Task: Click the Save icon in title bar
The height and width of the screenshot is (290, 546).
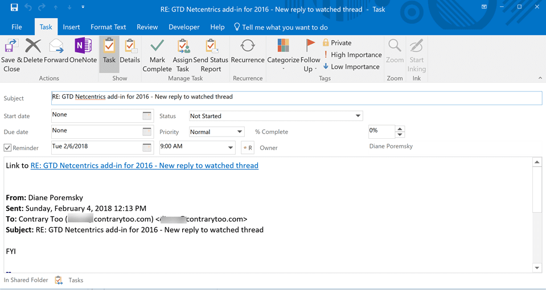Action: point(14,7)
